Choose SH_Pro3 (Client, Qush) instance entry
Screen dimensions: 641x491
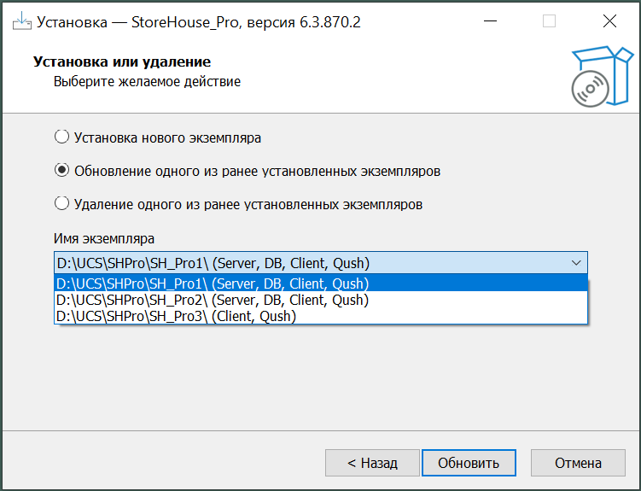[177, 316]
